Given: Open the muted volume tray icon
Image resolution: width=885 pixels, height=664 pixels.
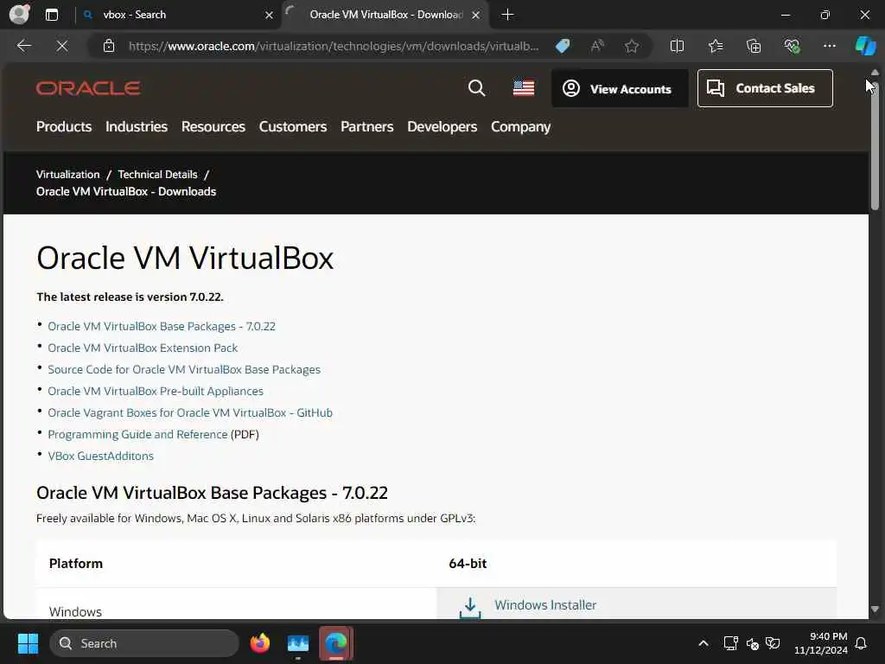Looking at the screenshot, I should click(x=753, y=643).
